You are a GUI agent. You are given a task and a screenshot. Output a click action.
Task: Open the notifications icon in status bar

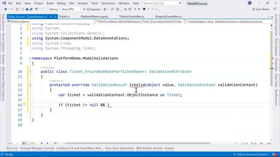[x=274, y=154]
